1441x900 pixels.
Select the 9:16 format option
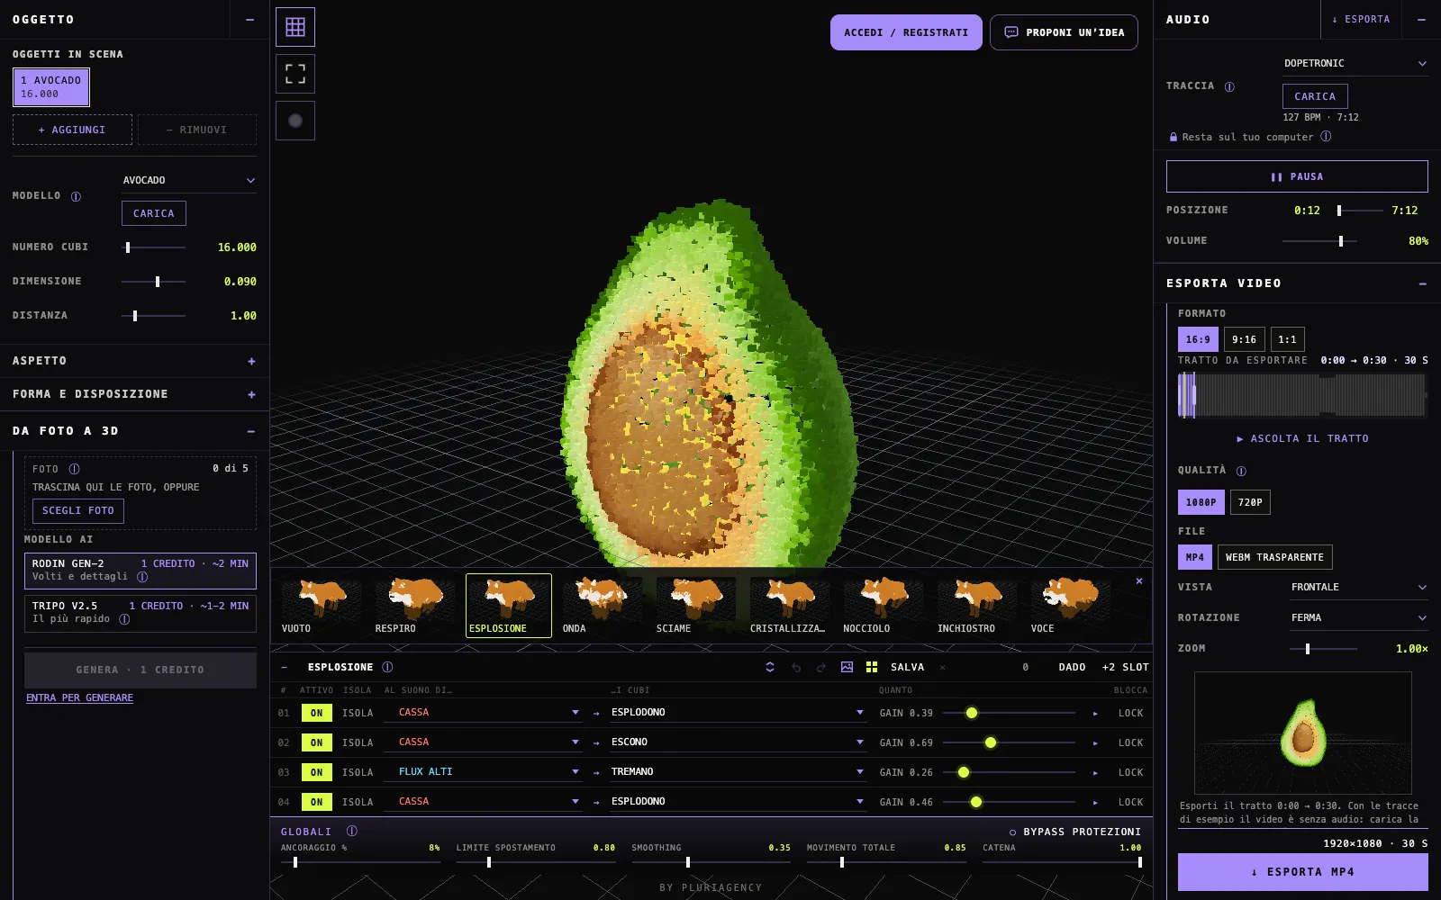pos(1244,339)
